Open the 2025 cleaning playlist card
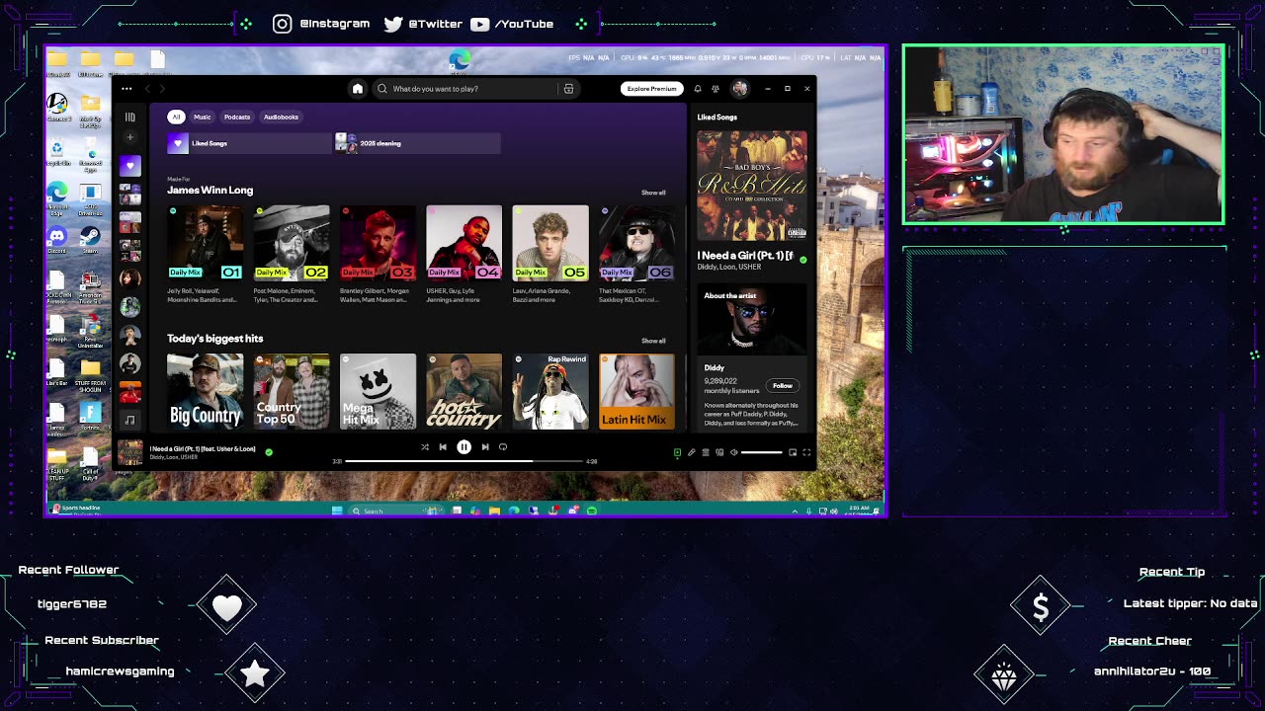The width and height of the screenshot is (1265, 711). (x=418, y=143)
